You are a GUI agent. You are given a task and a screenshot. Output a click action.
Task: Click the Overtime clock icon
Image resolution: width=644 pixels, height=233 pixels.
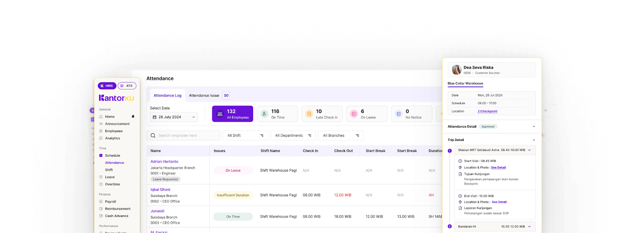tap(101, 184)
